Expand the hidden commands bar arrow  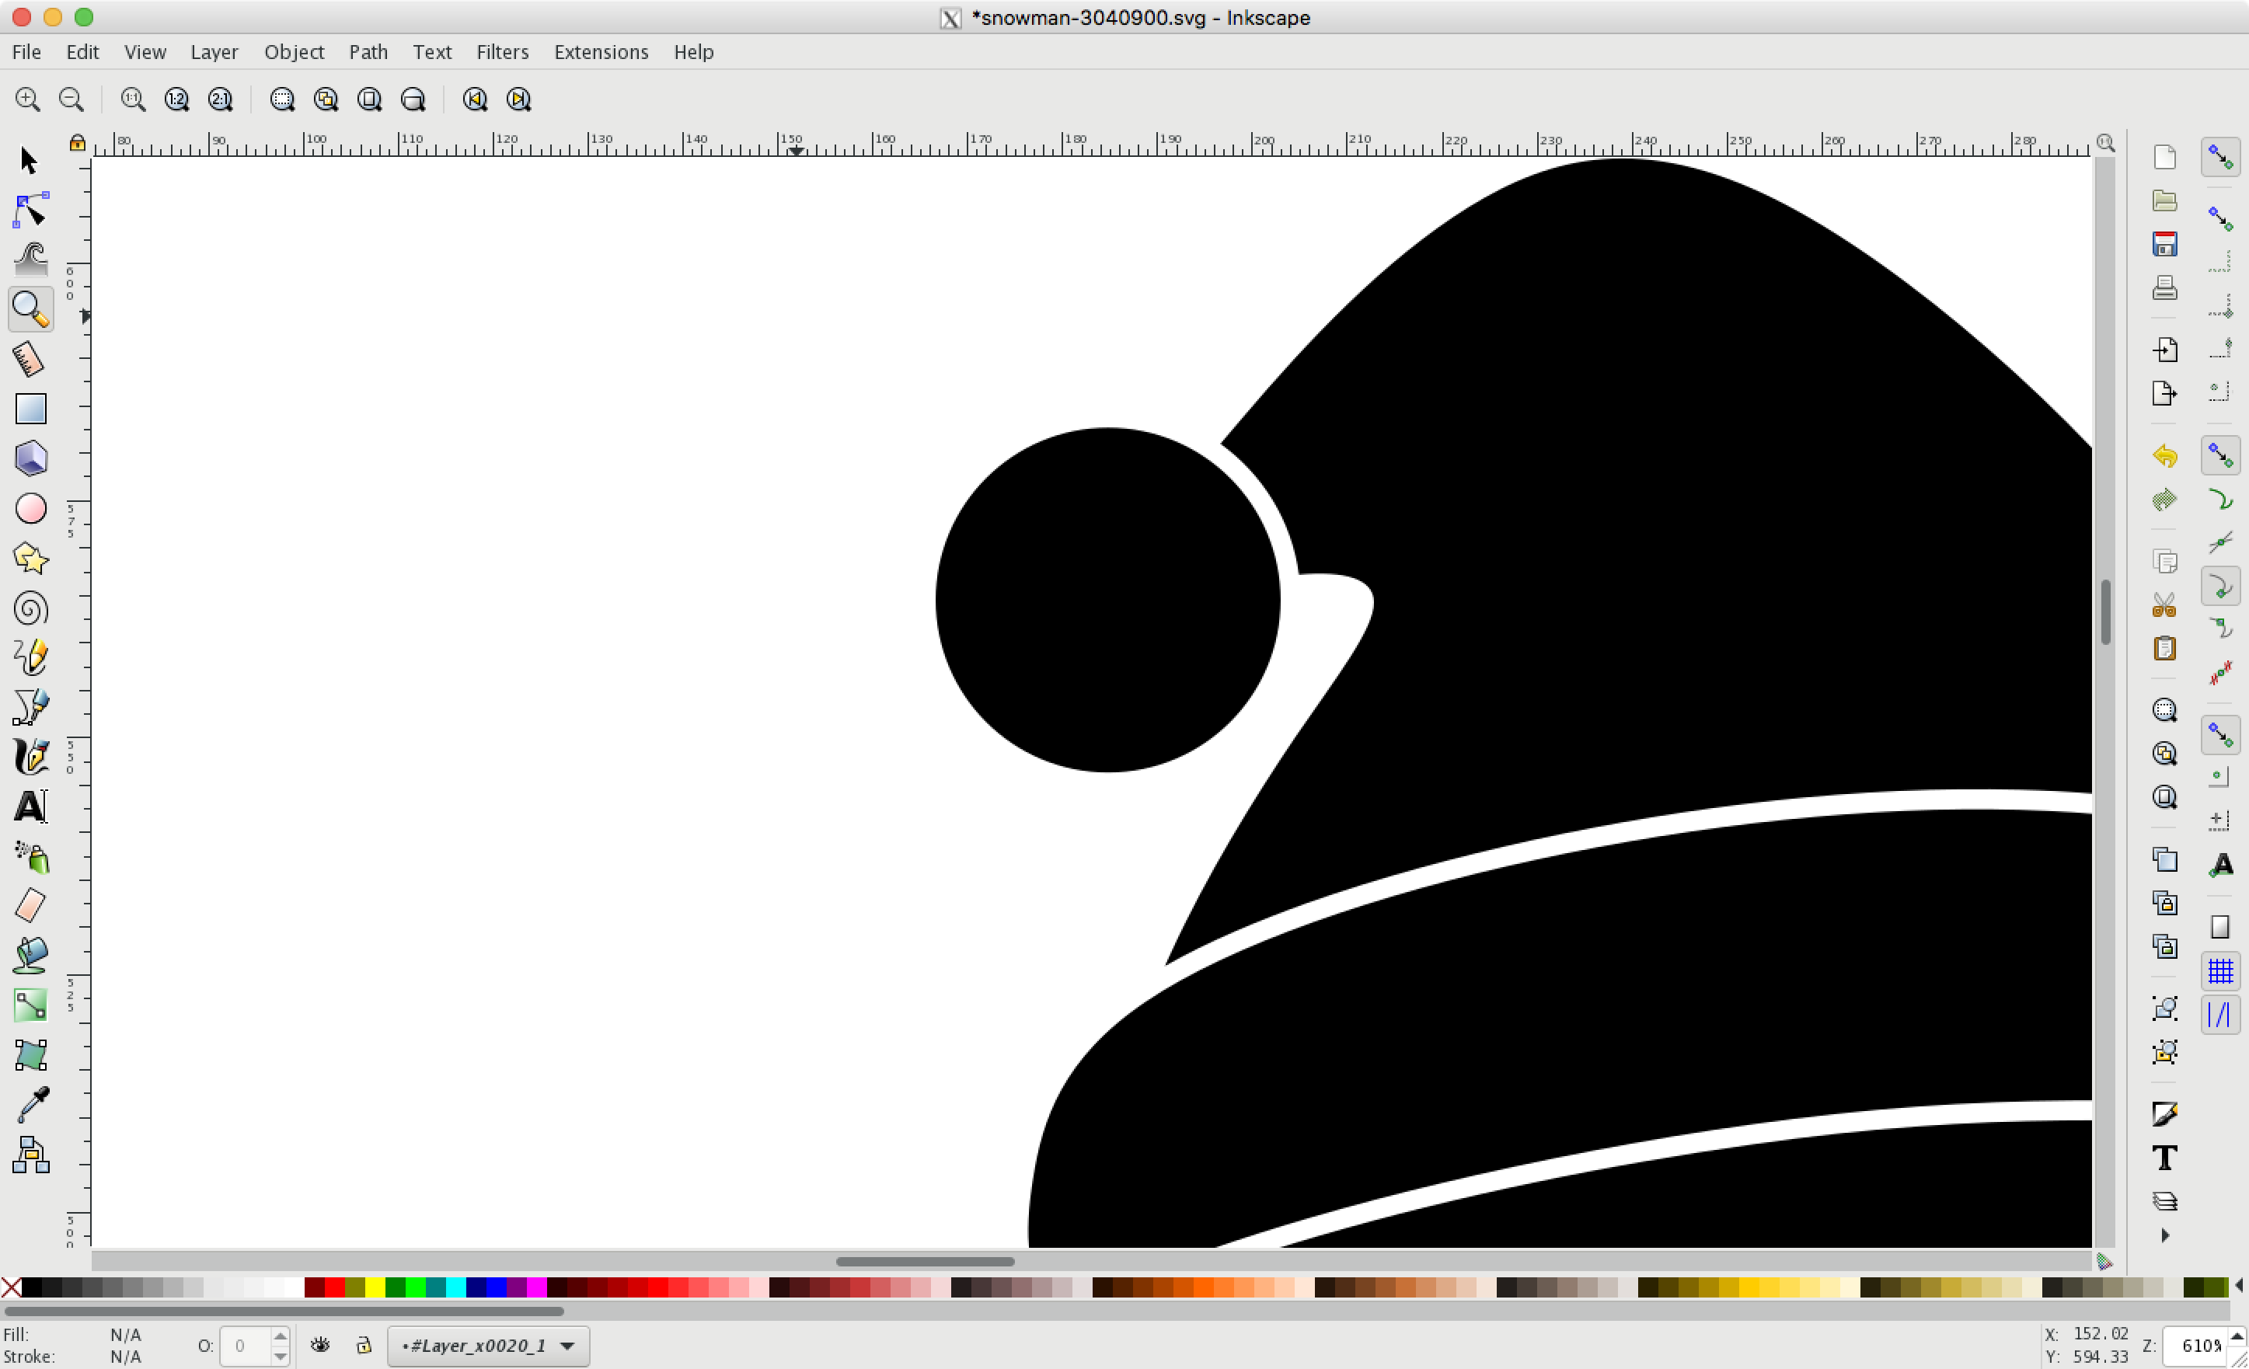[x=2164, y=1235]
